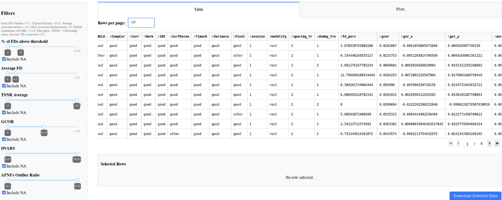Viewport: 502px width, 200px height.
Task: Click fd_perc cell 3.678929765886288
Action: coord(357,46)
